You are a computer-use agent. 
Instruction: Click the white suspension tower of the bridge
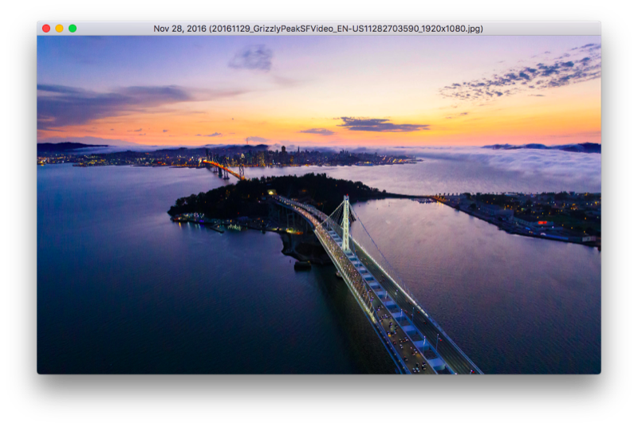pos(345,221)
